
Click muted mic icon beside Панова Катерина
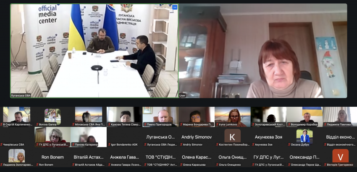73,144
